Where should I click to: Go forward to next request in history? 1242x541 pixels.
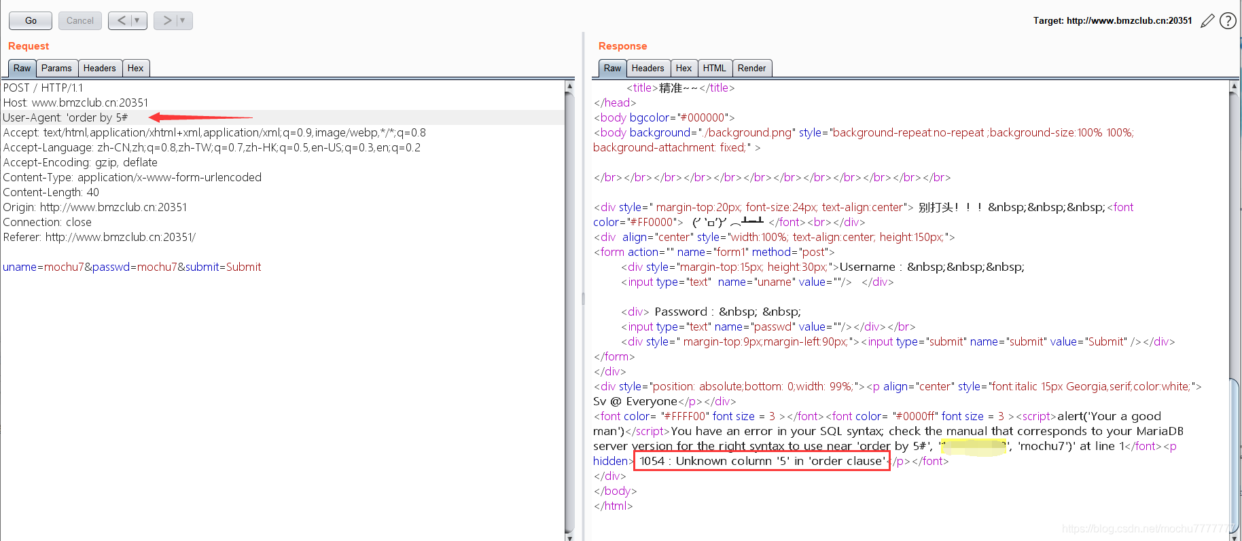click(166, 20)
